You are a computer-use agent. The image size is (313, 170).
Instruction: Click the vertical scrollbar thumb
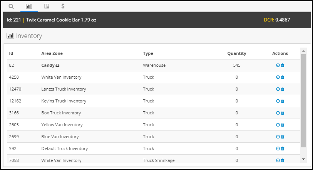(303, 101)
